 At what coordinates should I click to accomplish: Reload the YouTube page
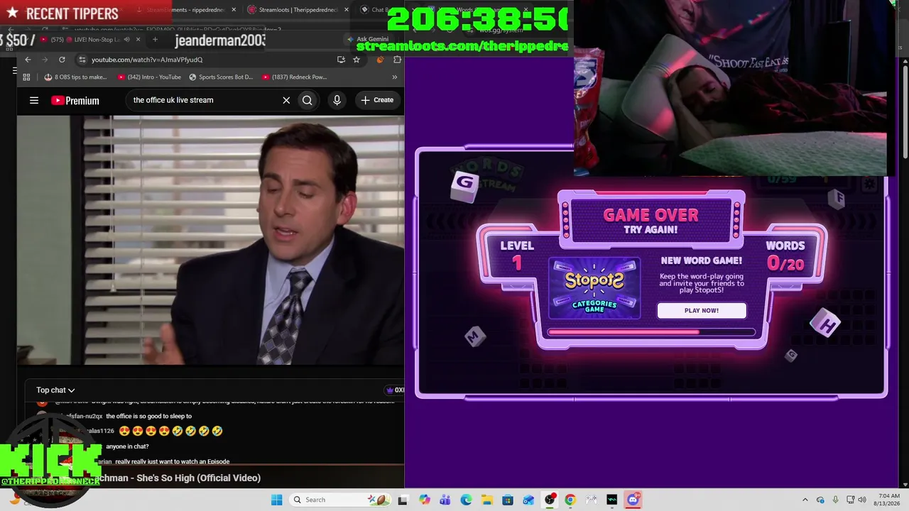(x=62, y=60)
